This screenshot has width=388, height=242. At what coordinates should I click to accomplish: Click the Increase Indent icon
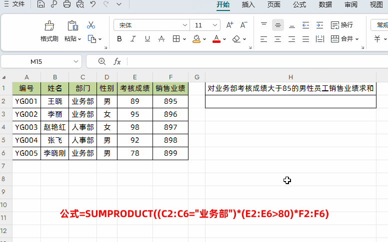319,25
